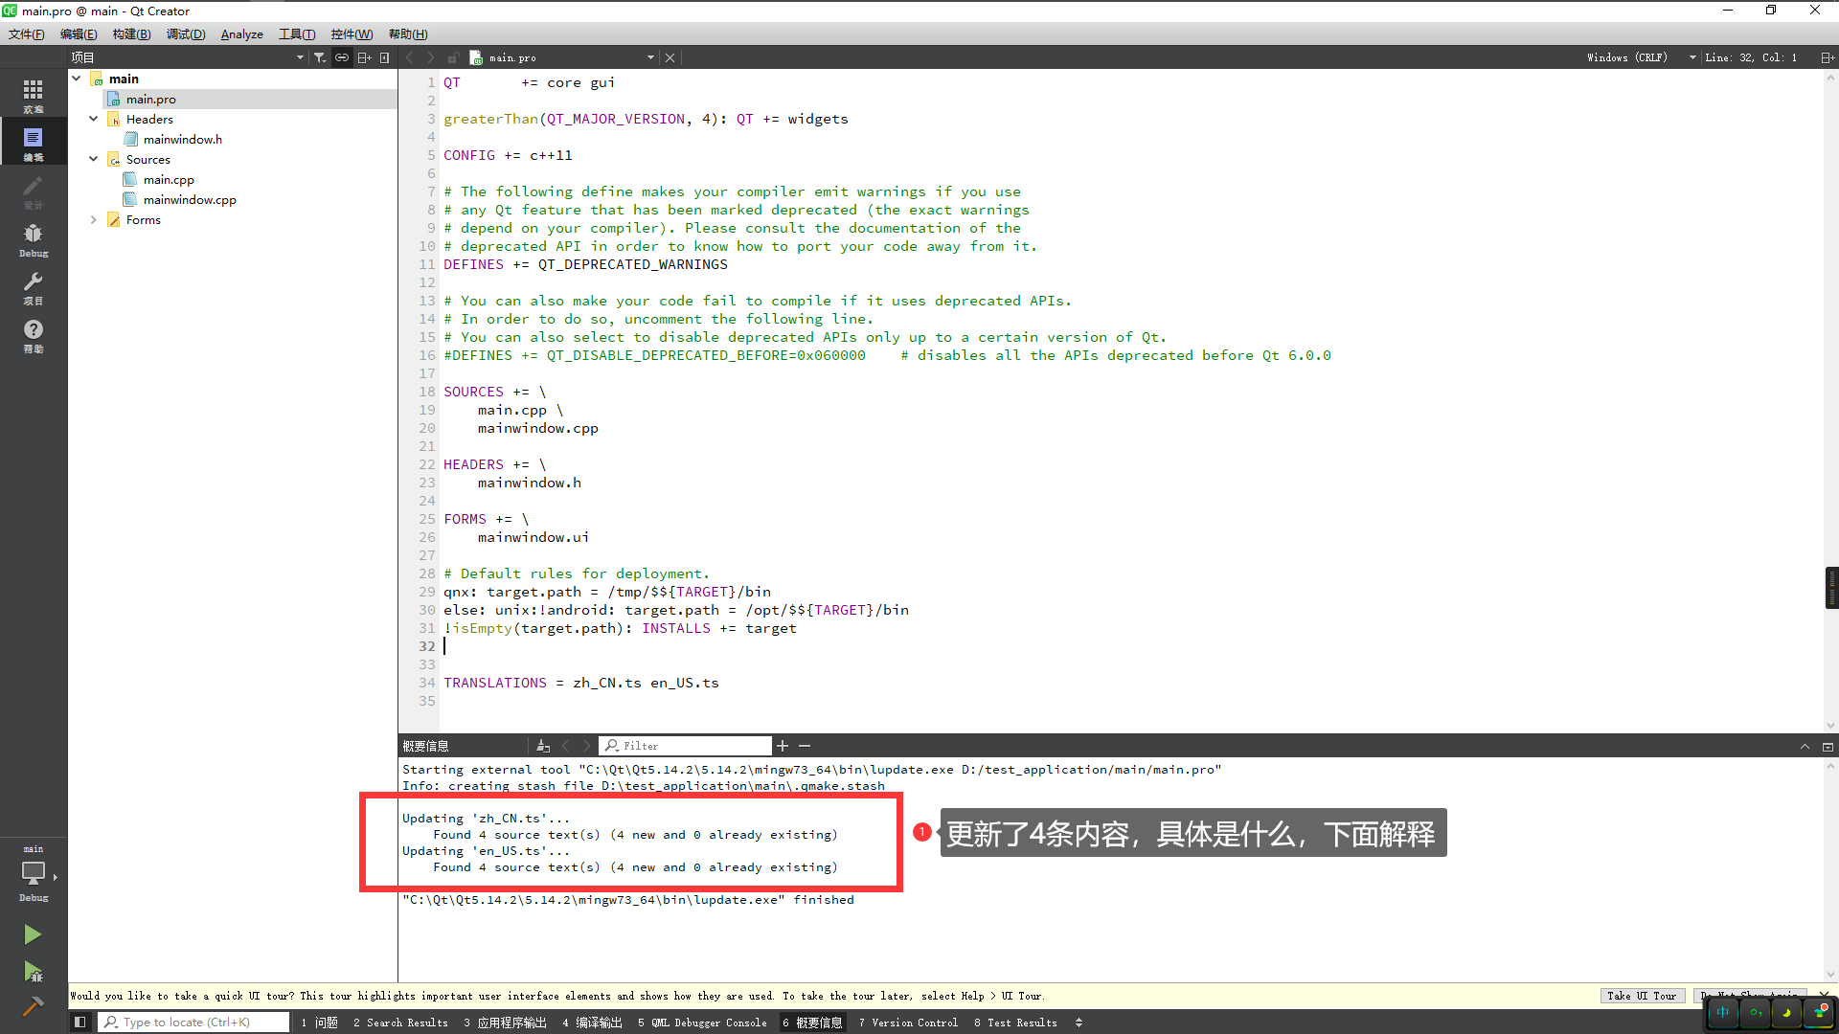Screen dimensions: 1839x1034
Task: Zoom out output pane with minus
Action: coord(805,746)
